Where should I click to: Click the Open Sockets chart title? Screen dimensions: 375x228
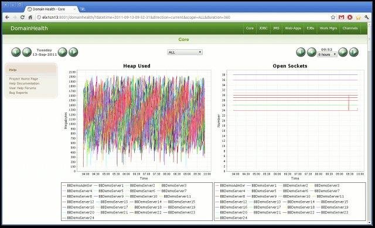click(290, 66)
